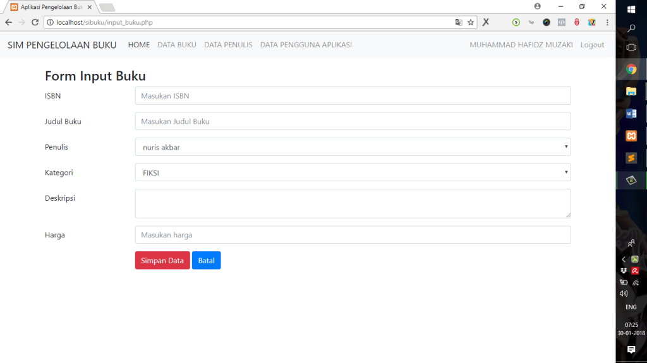The width and height of the screenshot is (647, 363).
Task: Switch the ENG input language indicator
Action: tap(631, 307)
